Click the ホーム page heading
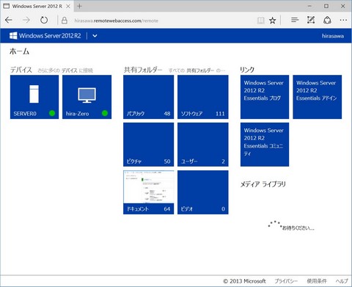The width and height of the screenshot is (352, 287). [19, 51]
